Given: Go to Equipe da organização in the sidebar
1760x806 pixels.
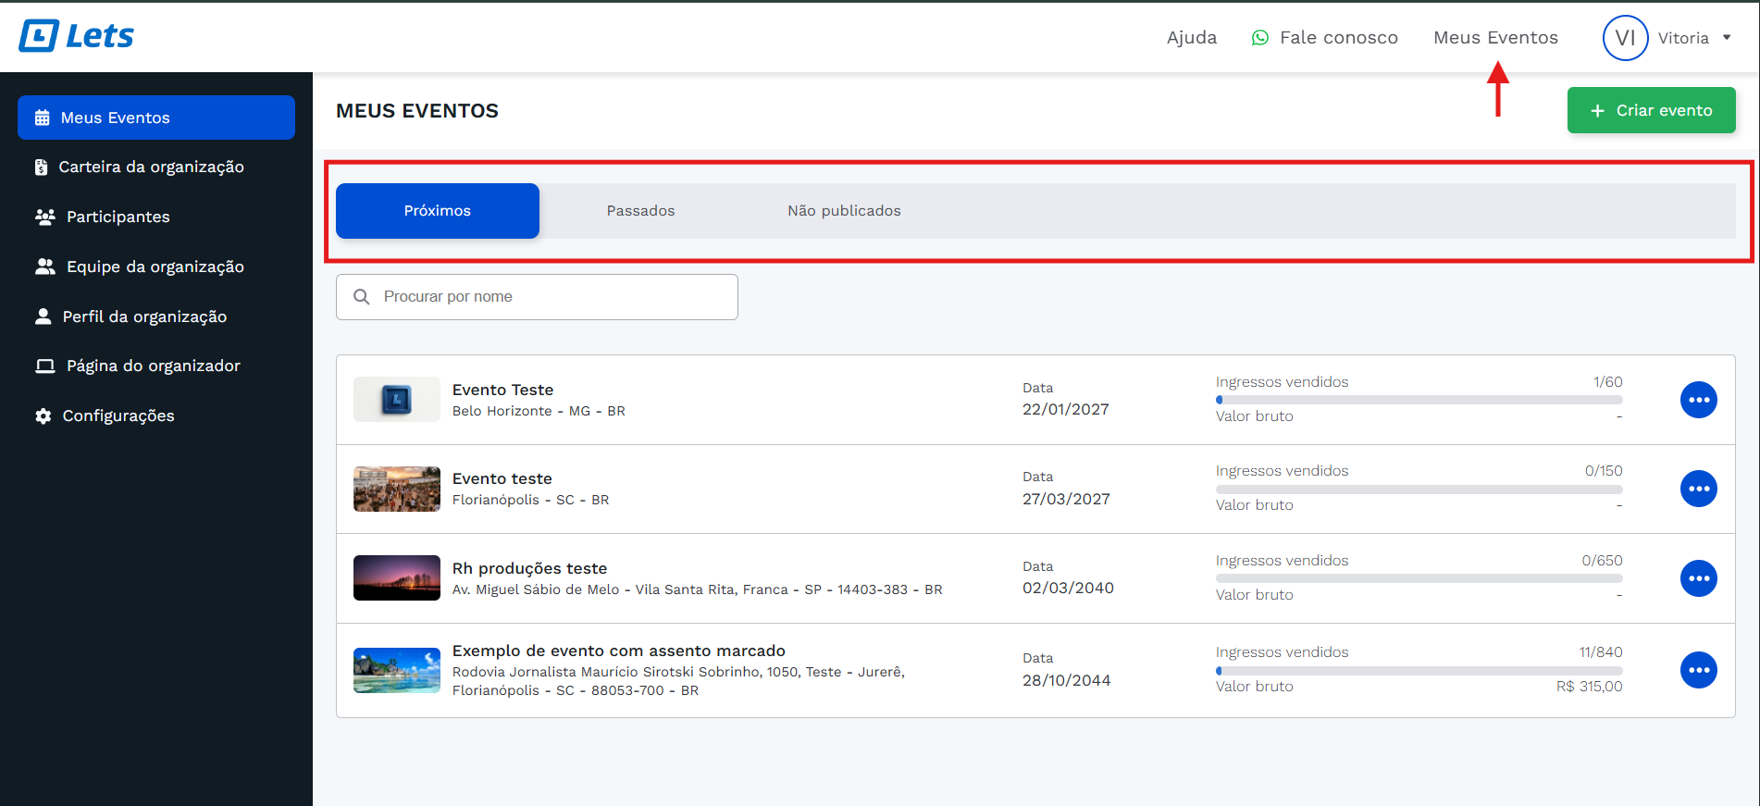Looking at the screenshot, I should [x=155, y=267].
